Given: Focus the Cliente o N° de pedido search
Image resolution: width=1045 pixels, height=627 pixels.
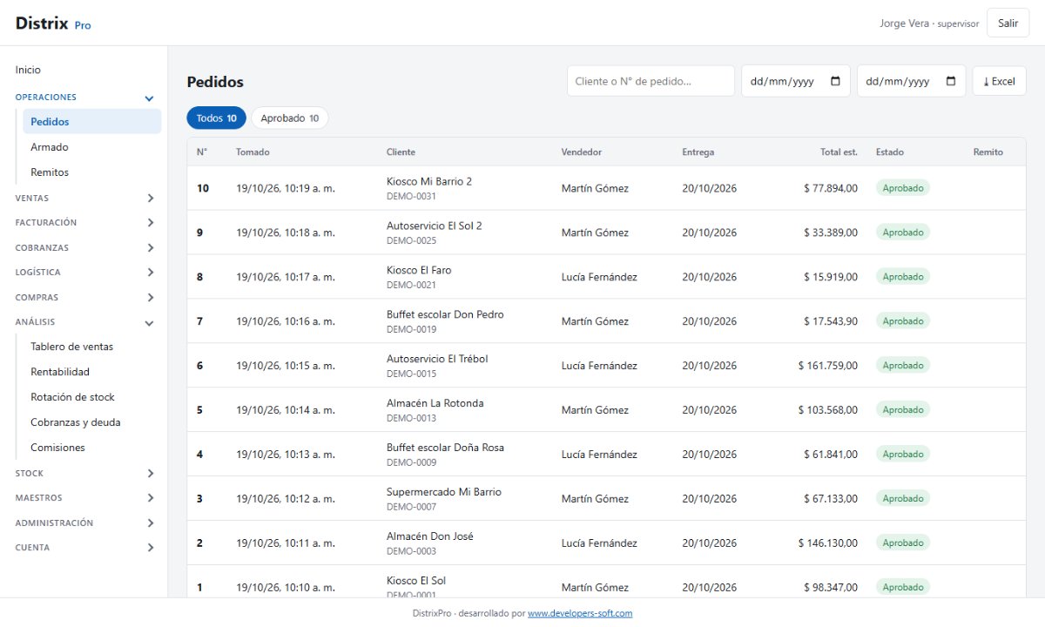Looking at the screenshot, I should (651, 81).
